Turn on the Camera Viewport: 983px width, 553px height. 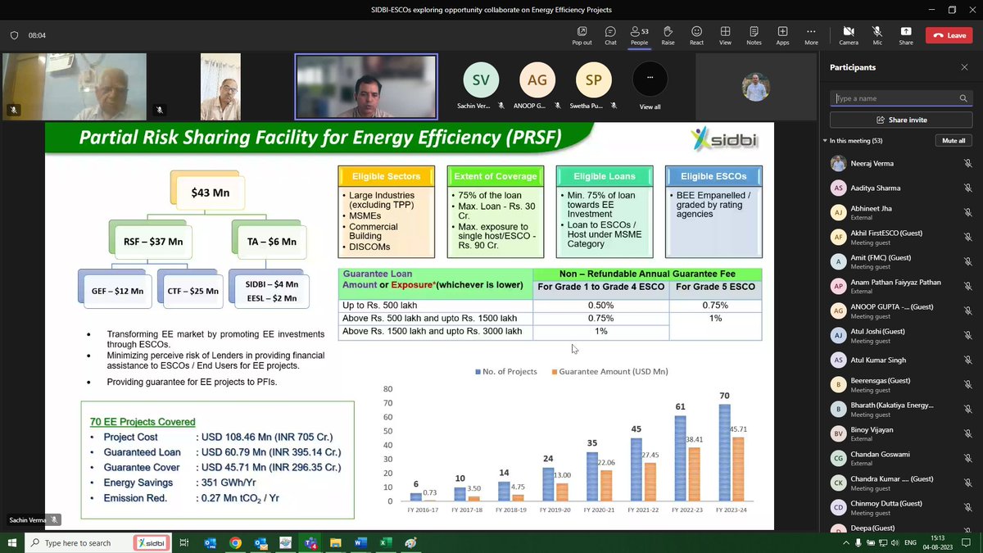pos(849,35)
